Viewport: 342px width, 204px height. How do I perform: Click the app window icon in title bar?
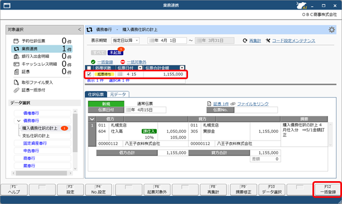[x=7, y=6]
